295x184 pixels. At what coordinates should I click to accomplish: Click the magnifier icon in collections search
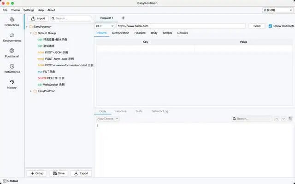[x=53, y=18]
